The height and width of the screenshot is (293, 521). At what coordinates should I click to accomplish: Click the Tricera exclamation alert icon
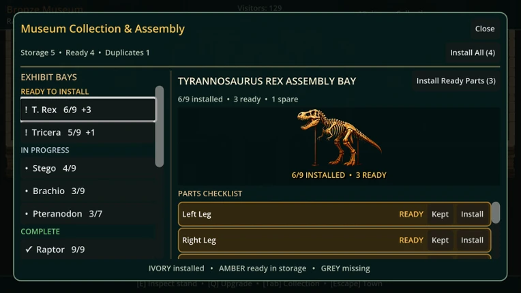point(26,132)
